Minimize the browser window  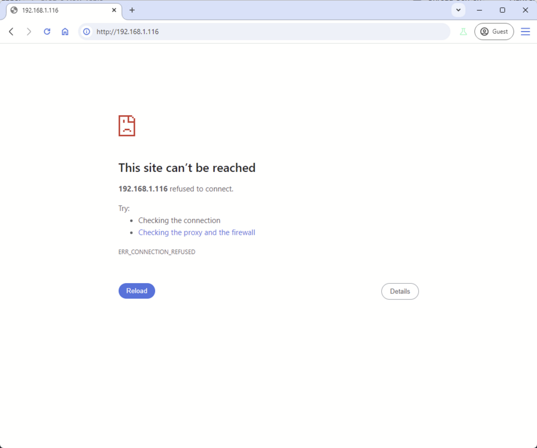[x=480, y=10]
